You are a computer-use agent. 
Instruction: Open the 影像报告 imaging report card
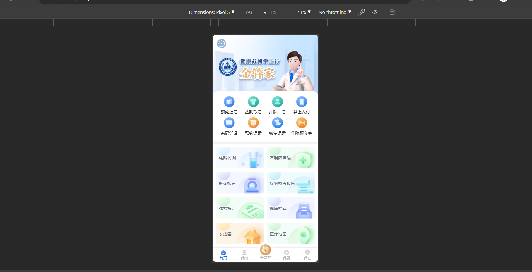[240, 183]
